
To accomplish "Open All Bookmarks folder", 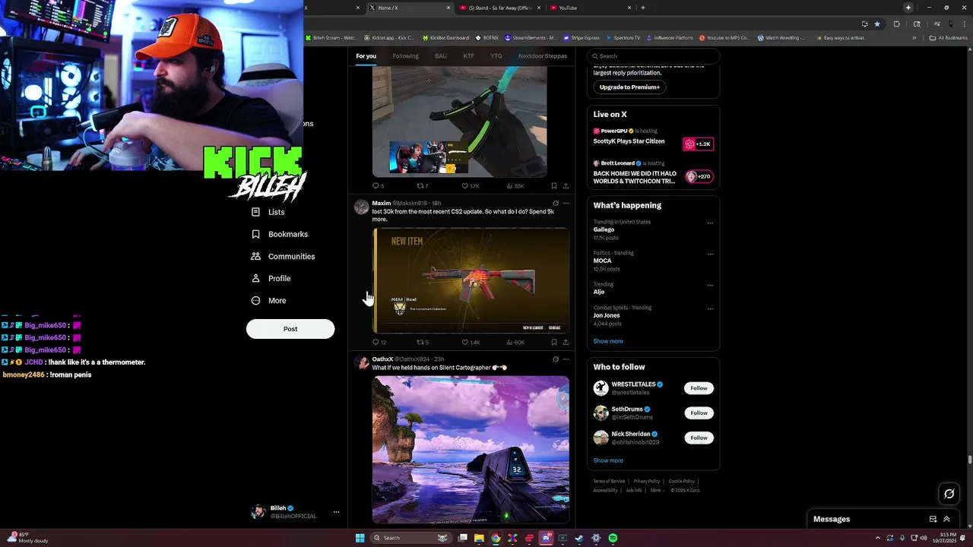I will (948, 37).
